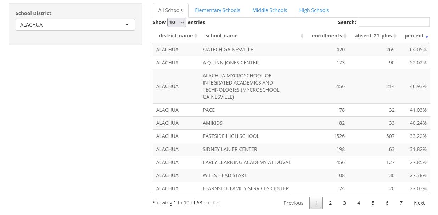The height and width of the screenshot is (215, 438).
Task: Go to the Next page
Action: 419,203
